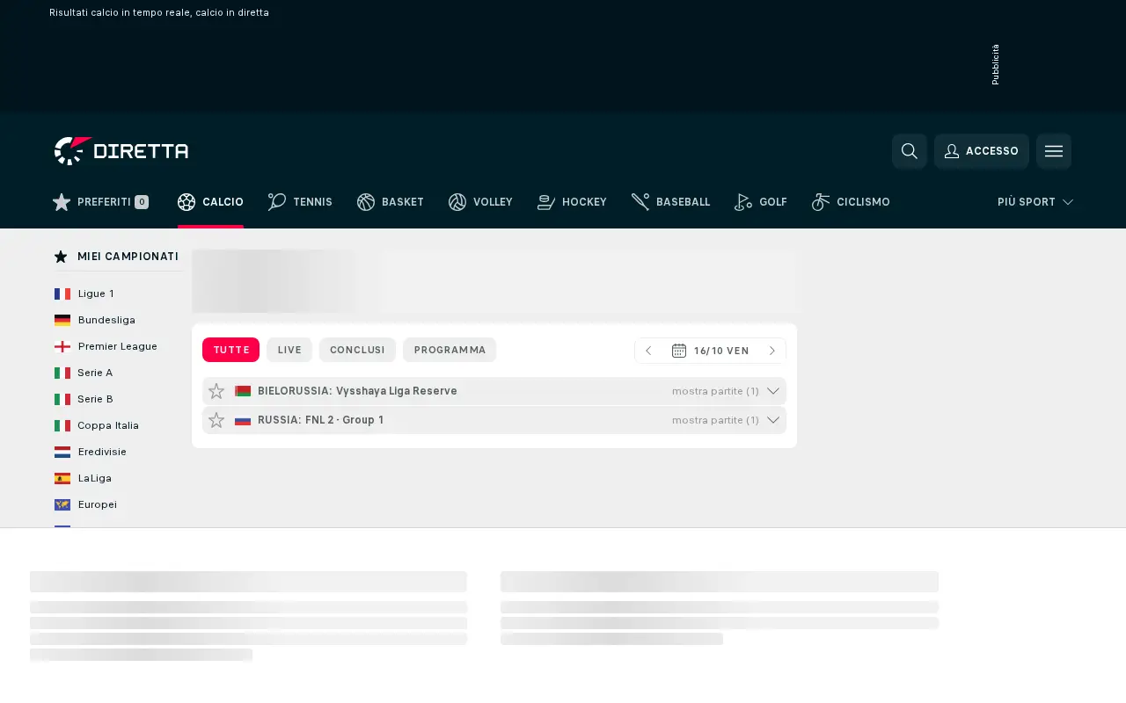Select the Programma filter
Image resolution: width=1126 pixels, height=703 pixels.
[450, 350]
